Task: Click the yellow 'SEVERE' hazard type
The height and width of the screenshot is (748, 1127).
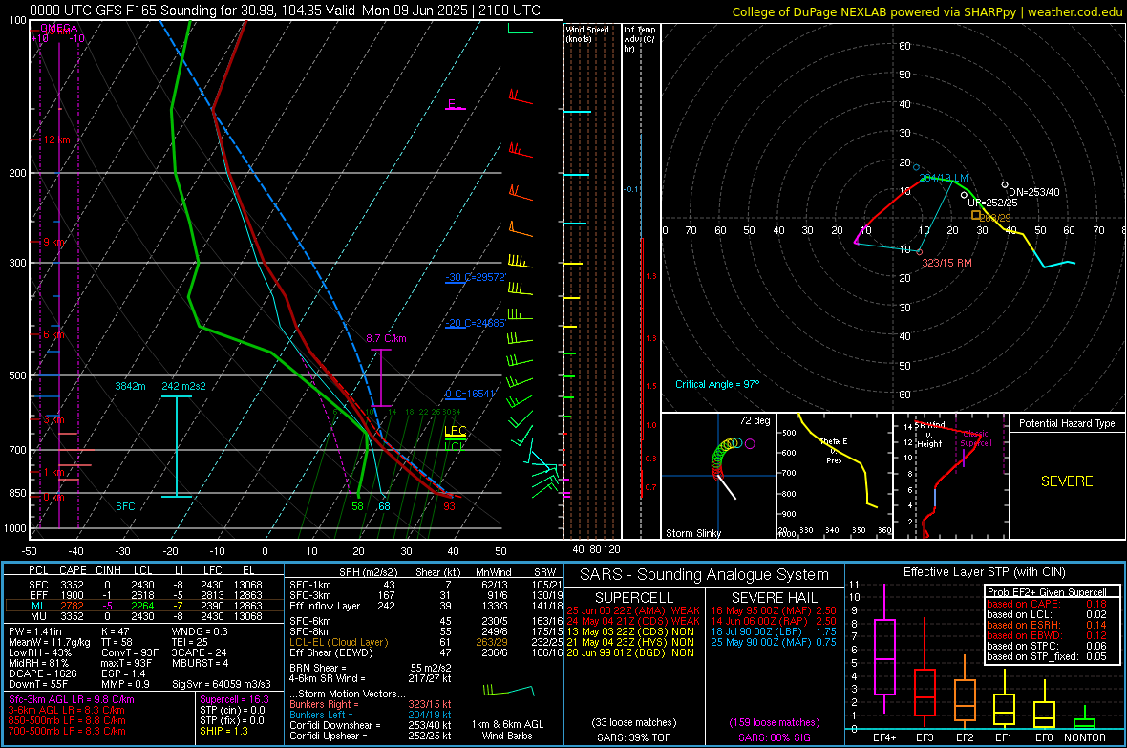Action: (x=1067, y=481)
